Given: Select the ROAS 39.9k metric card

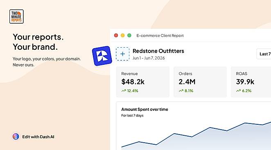Looking at the screenshot, I should tap(251, 82).
